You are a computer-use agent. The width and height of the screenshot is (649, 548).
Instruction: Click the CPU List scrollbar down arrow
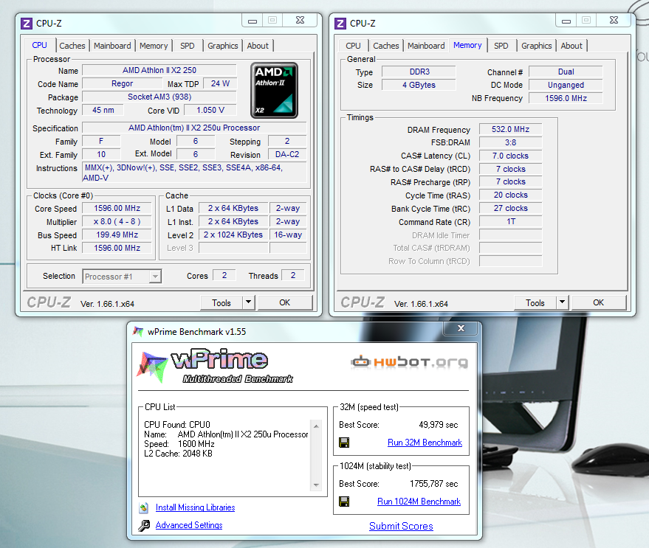pos(316,485)
